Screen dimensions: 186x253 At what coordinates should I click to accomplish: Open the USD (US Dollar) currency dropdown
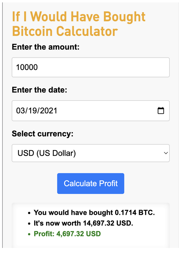click(x=90, y=153)
